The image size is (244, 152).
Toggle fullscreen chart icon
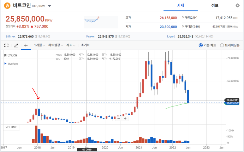pyautogui.click(x=6, y=45)
